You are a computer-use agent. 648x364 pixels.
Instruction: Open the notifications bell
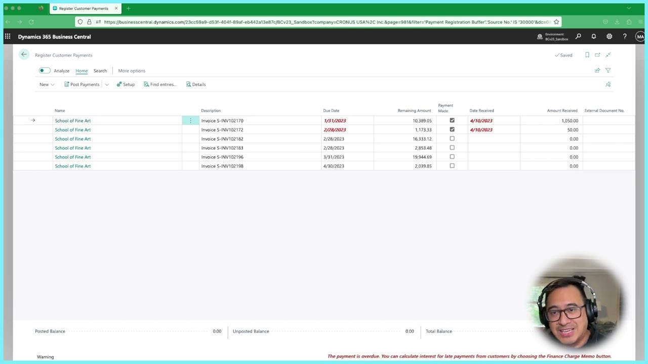click(594, 36)
